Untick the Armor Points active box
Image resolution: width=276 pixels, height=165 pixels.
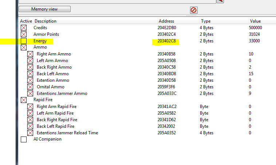point(24,34)
